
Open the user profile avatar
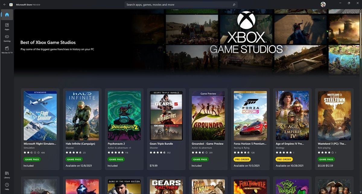tap(323, 5)
